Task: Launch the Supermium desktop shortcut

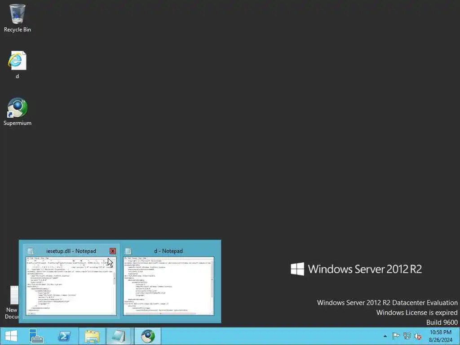Action: pos(18,111)
